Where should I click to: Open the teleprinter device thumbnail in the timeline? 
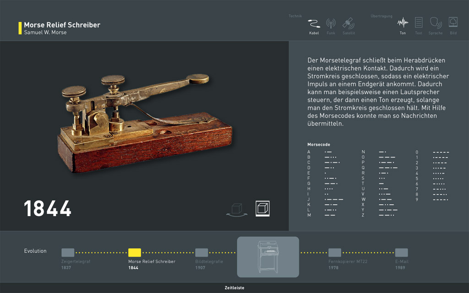[268, 257]
